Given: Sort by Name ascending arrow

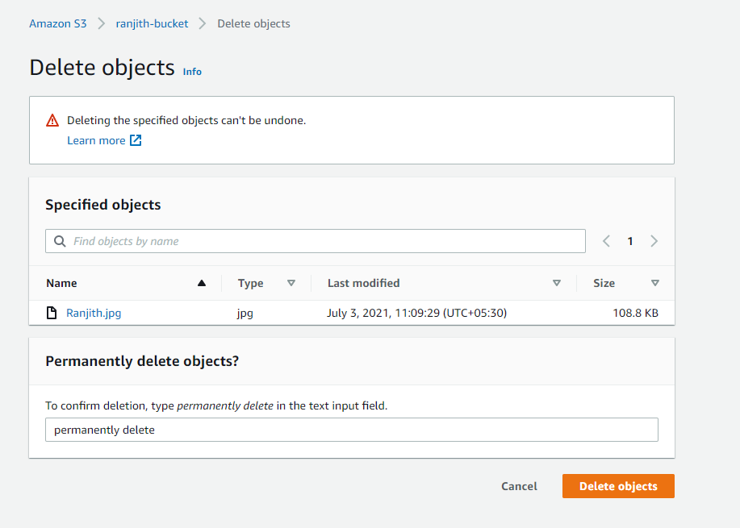Looking at the screenshot, I should point(202,283).
